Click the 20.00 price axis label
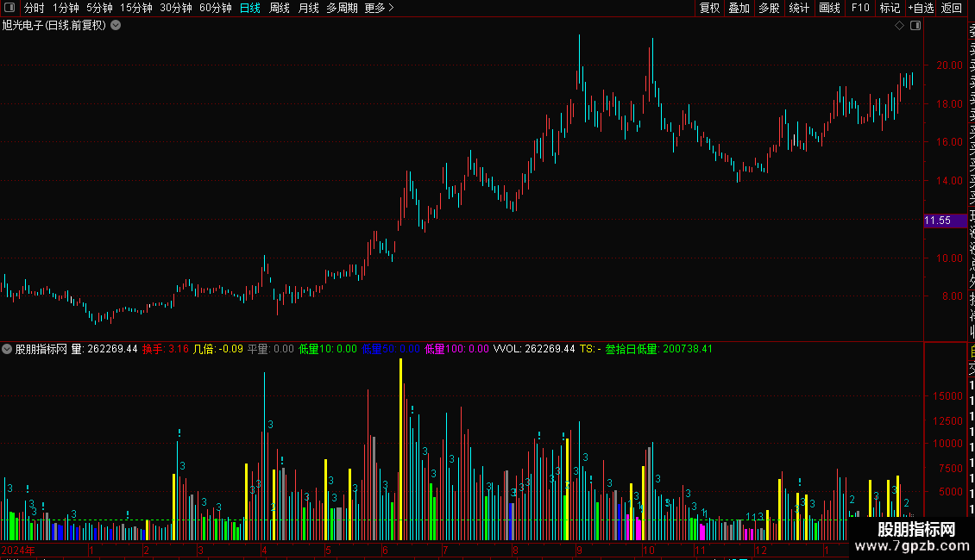 (949, 65)
